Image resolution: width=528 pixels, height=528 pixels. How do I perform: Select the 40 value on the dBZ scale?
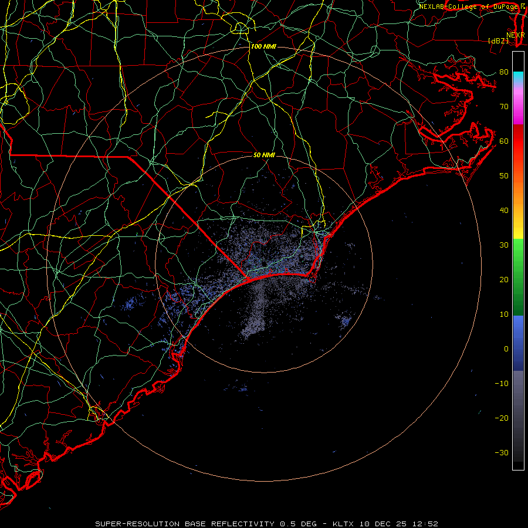coord(504,211)
